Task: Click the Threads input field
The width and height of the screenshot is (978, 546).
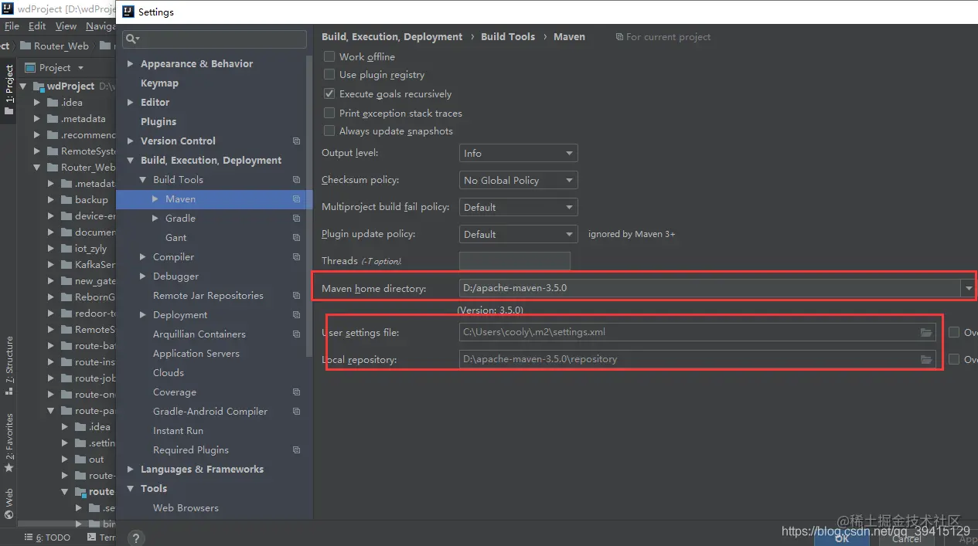Action: coord(514,261)
